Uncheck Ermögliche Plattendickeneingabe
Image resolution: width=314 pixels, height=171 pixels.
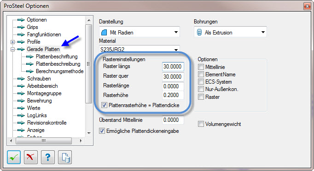[x=102, y=131]
